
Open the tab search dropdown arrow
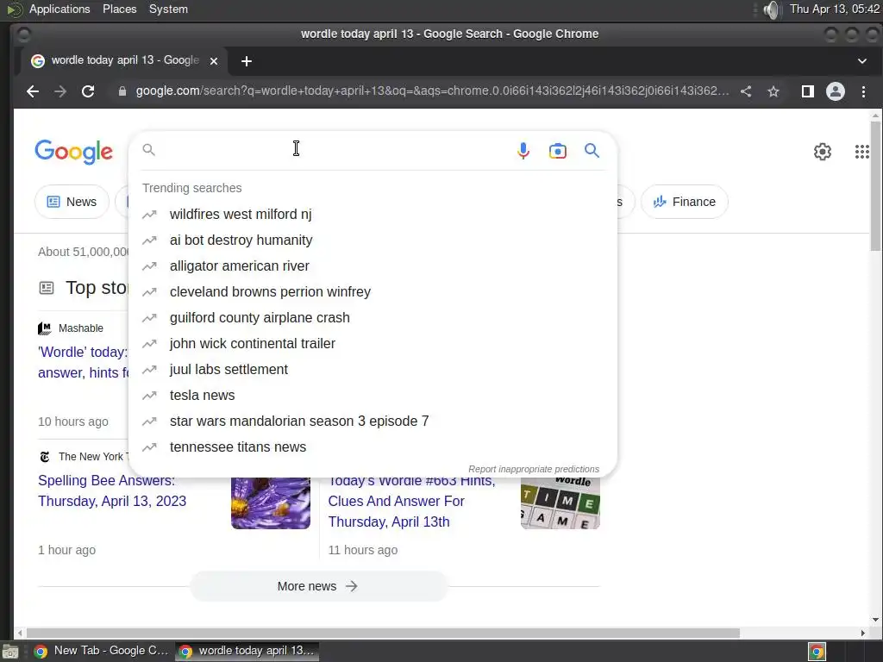861,61
